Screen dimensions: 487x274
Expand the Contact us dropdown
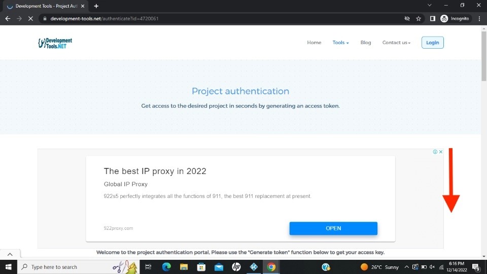(396, 43)
